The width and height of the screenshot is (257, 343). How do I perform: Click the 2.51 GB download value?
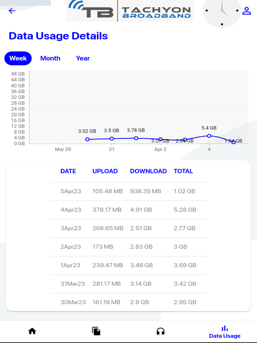click(141, 228)
